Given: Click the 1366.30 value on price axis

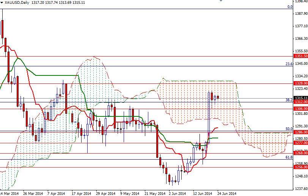Looking at the screenshot, I should pos(301,39).
